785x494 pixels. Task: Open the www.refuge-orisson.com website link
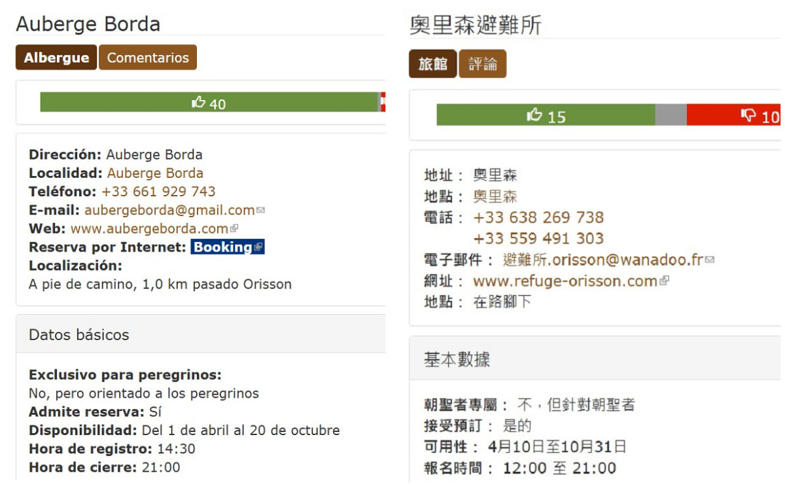565,281
